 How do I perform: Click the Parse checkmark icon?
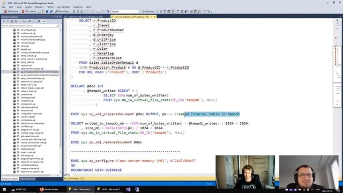(x=161, y=11)
